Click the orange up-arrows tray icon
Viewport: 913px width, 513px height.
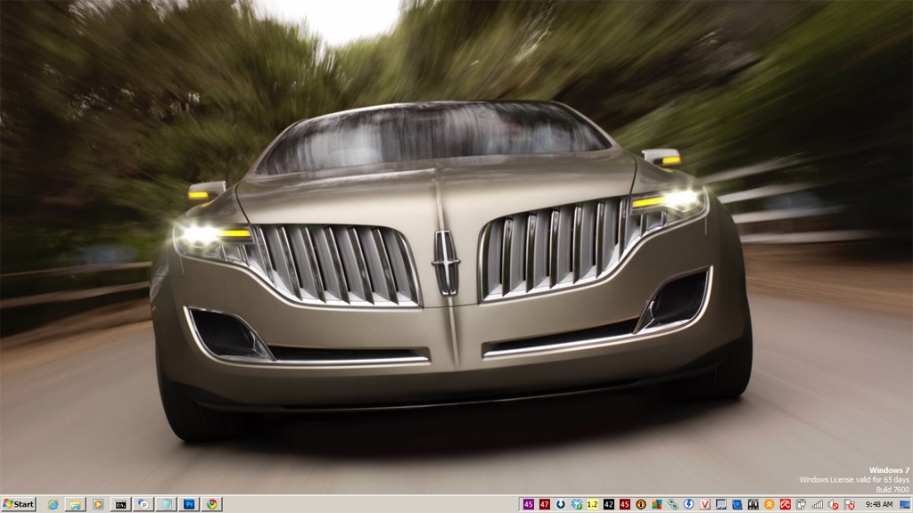pos(769,504)
